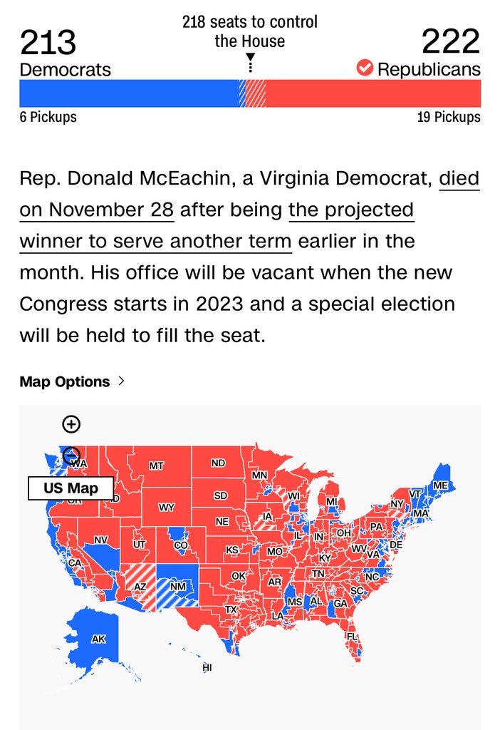500x730 pixels.
Task: Select Texas on the House map
Action: 231,610
